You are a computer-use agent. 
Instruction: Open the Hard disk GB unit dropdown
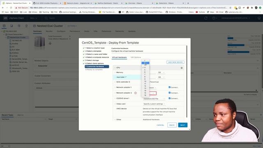coord(161,77)
